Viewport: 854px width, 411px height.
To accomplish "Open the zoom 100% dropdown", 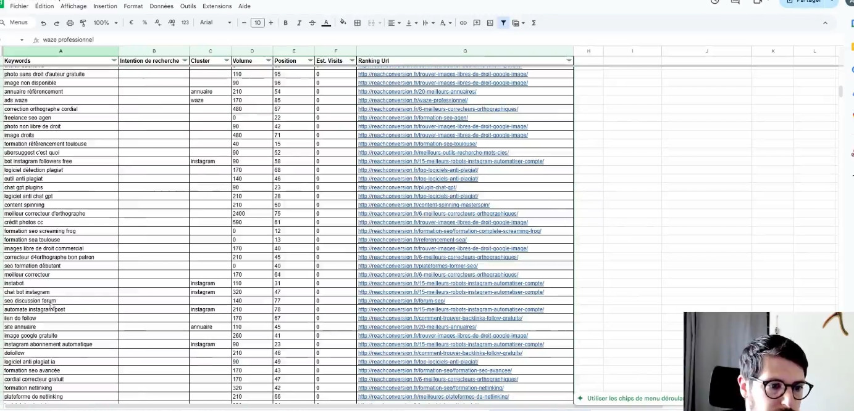I will 105,23.
